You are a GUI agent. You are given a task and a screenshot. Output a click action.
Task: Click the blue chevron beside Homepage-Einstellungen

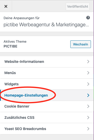click(88, 95)
